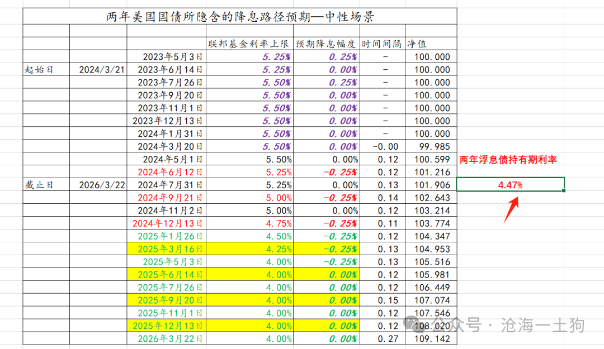Click the 2023年5月3日 date cell
Viewport: 604px width, 349px height.
click(x=167, y=56)
